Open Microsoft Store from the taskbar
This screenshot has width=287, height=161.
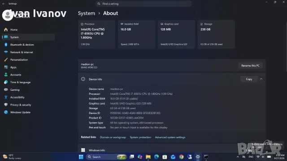point(165,157)
